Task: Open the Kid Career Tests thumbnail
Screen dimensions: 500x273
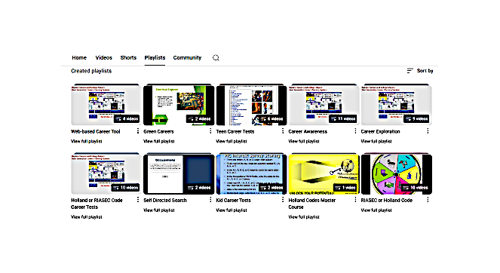Action: (x=251, y=173)
